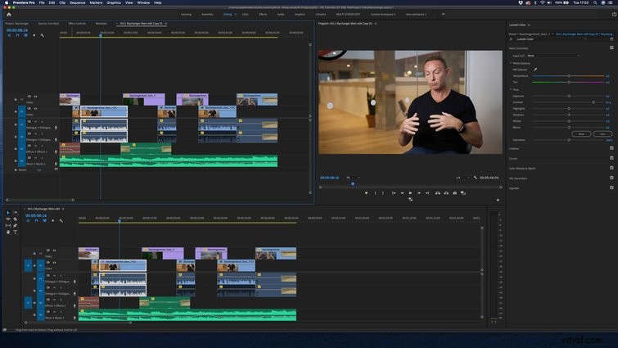Open upper timeline display settings wrench

point(43,35)
